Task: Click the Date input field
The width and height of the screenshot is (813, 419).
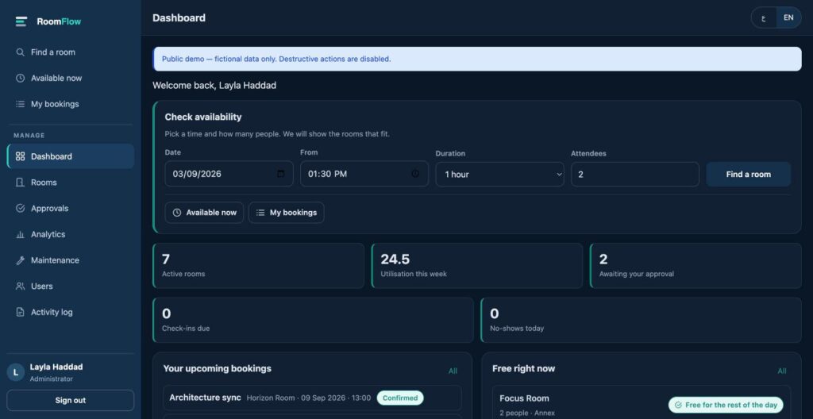Action: 229,174
